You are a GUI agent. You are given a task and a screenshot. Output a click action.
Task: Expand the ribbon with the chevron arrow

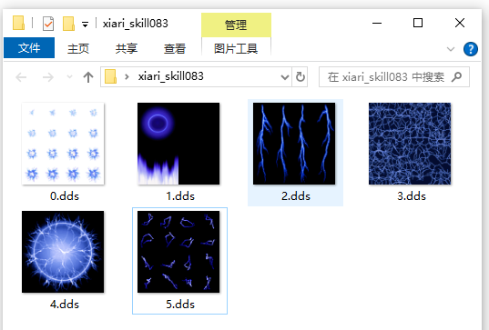pyautogui.click(x=451, y=49)
